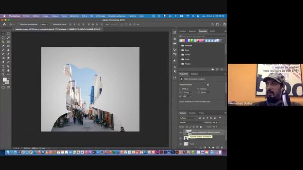Screen dimensions: 303x170
Task: Switch to the Réglages tab
Action: coord(195,74)
